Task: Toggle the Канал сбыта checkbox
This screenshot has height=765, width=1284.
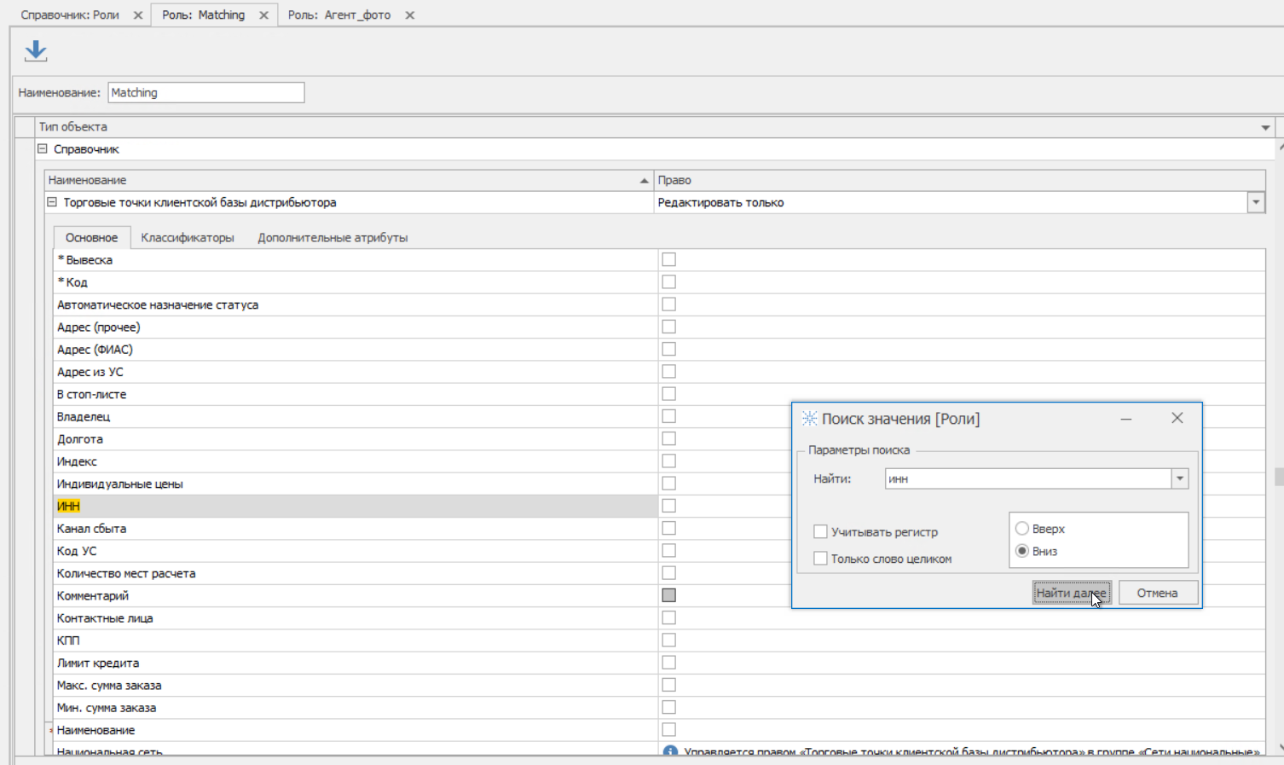Action: [x=669, y=528]
